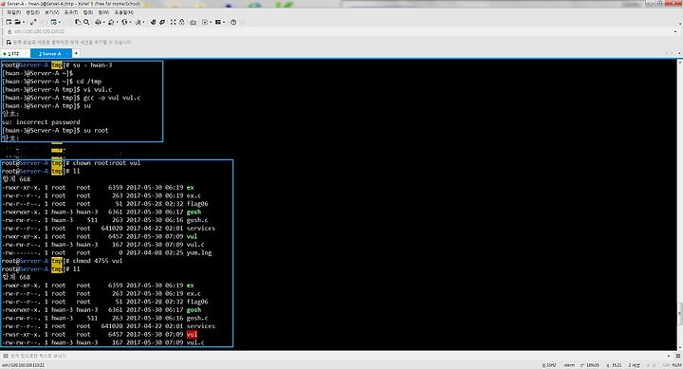The image size is (683, 369).
Task: Expand the Encoding dropdown arrow
Action: 130,22
